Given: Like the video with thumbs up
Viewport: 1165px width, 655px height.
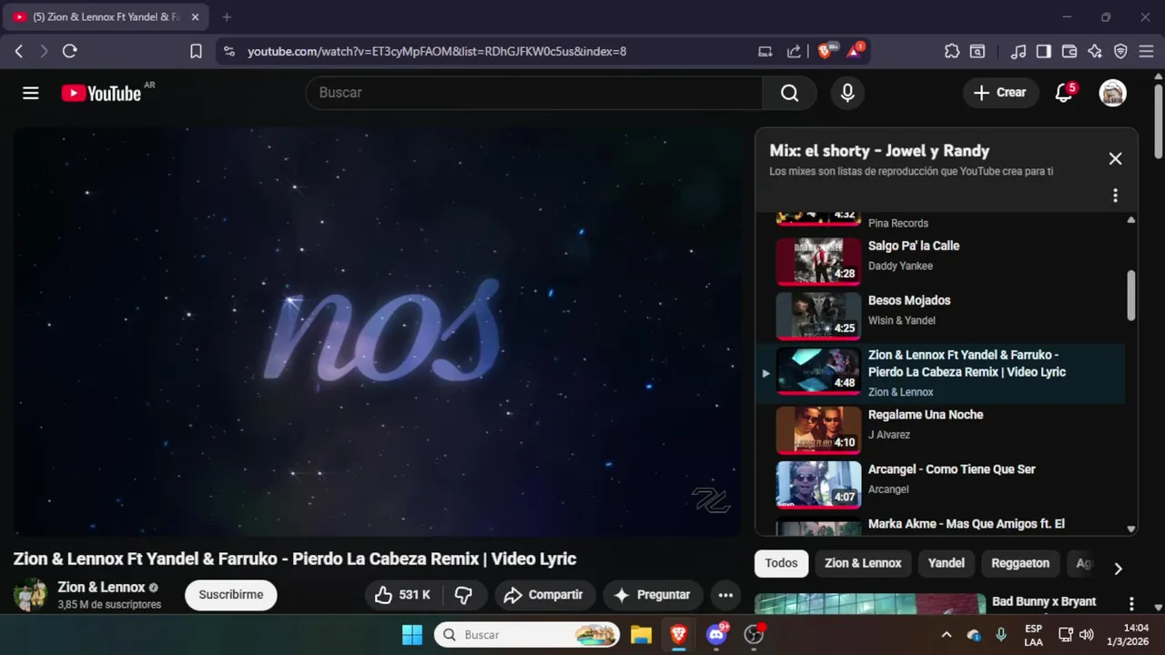Looking at the screenshot, I should (403, 595).
